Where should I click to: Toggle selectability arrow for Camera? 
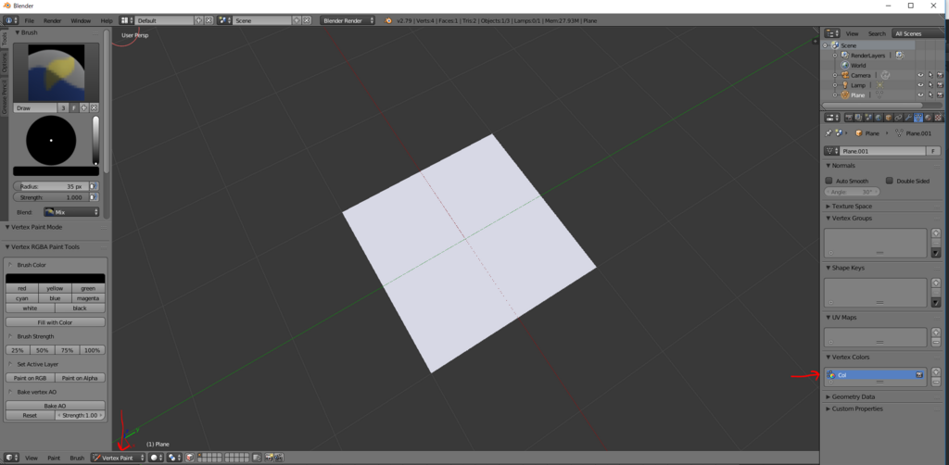(x=930, y=75)
